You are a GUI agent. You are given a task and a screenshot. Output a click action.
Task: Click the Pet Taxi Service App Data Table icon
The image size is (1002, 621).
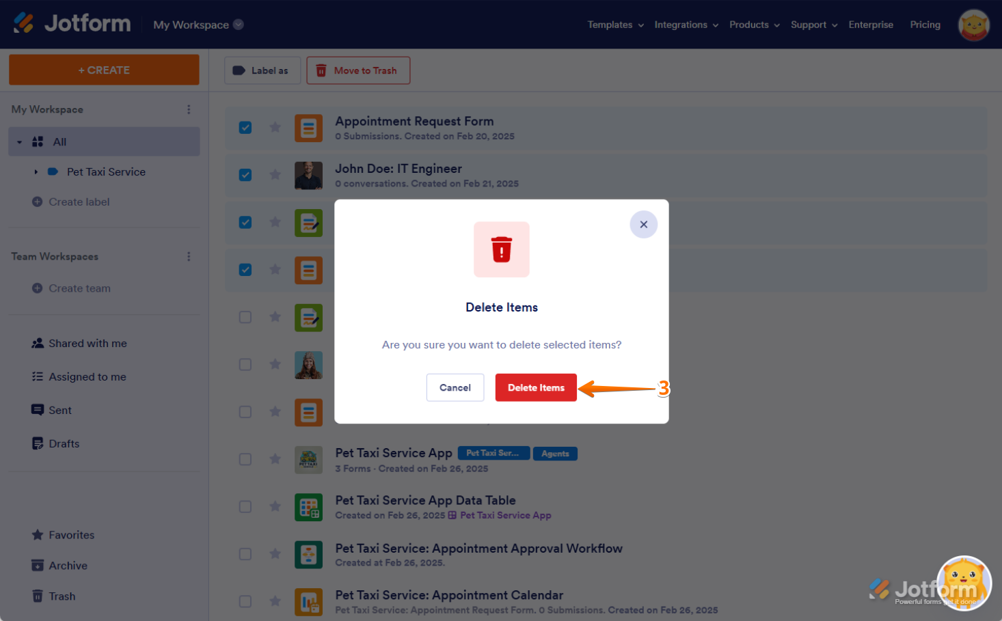(309, 507)
